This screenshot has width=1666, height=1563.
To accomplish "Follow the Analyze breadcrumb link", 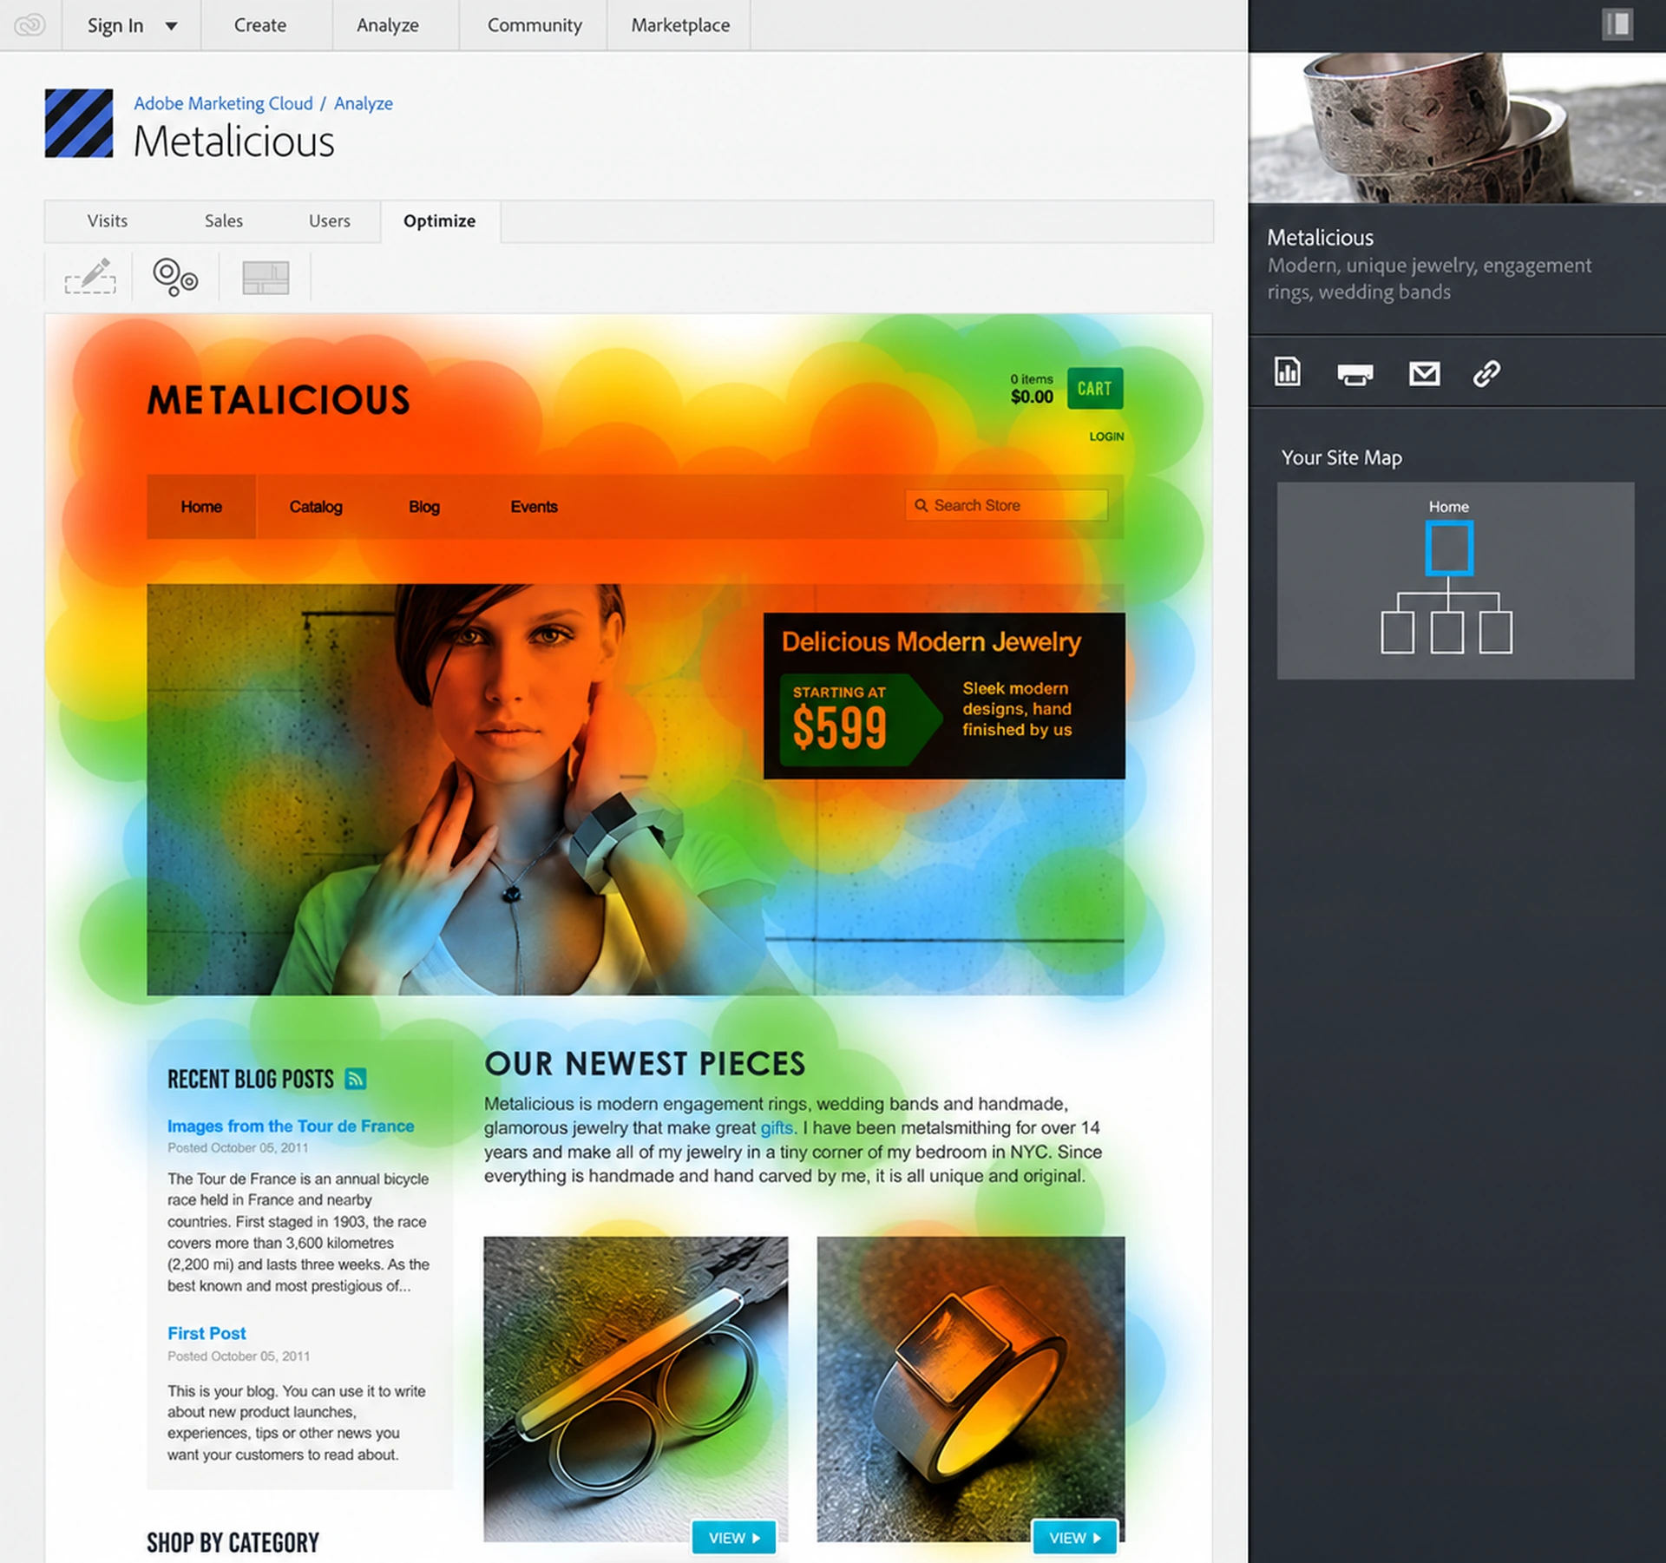I will click(364, 103).
